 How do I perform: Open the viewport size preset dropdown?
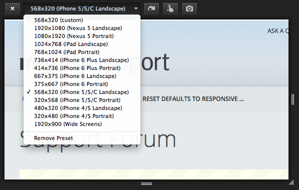pyautogui.click(x=82, y=8)
